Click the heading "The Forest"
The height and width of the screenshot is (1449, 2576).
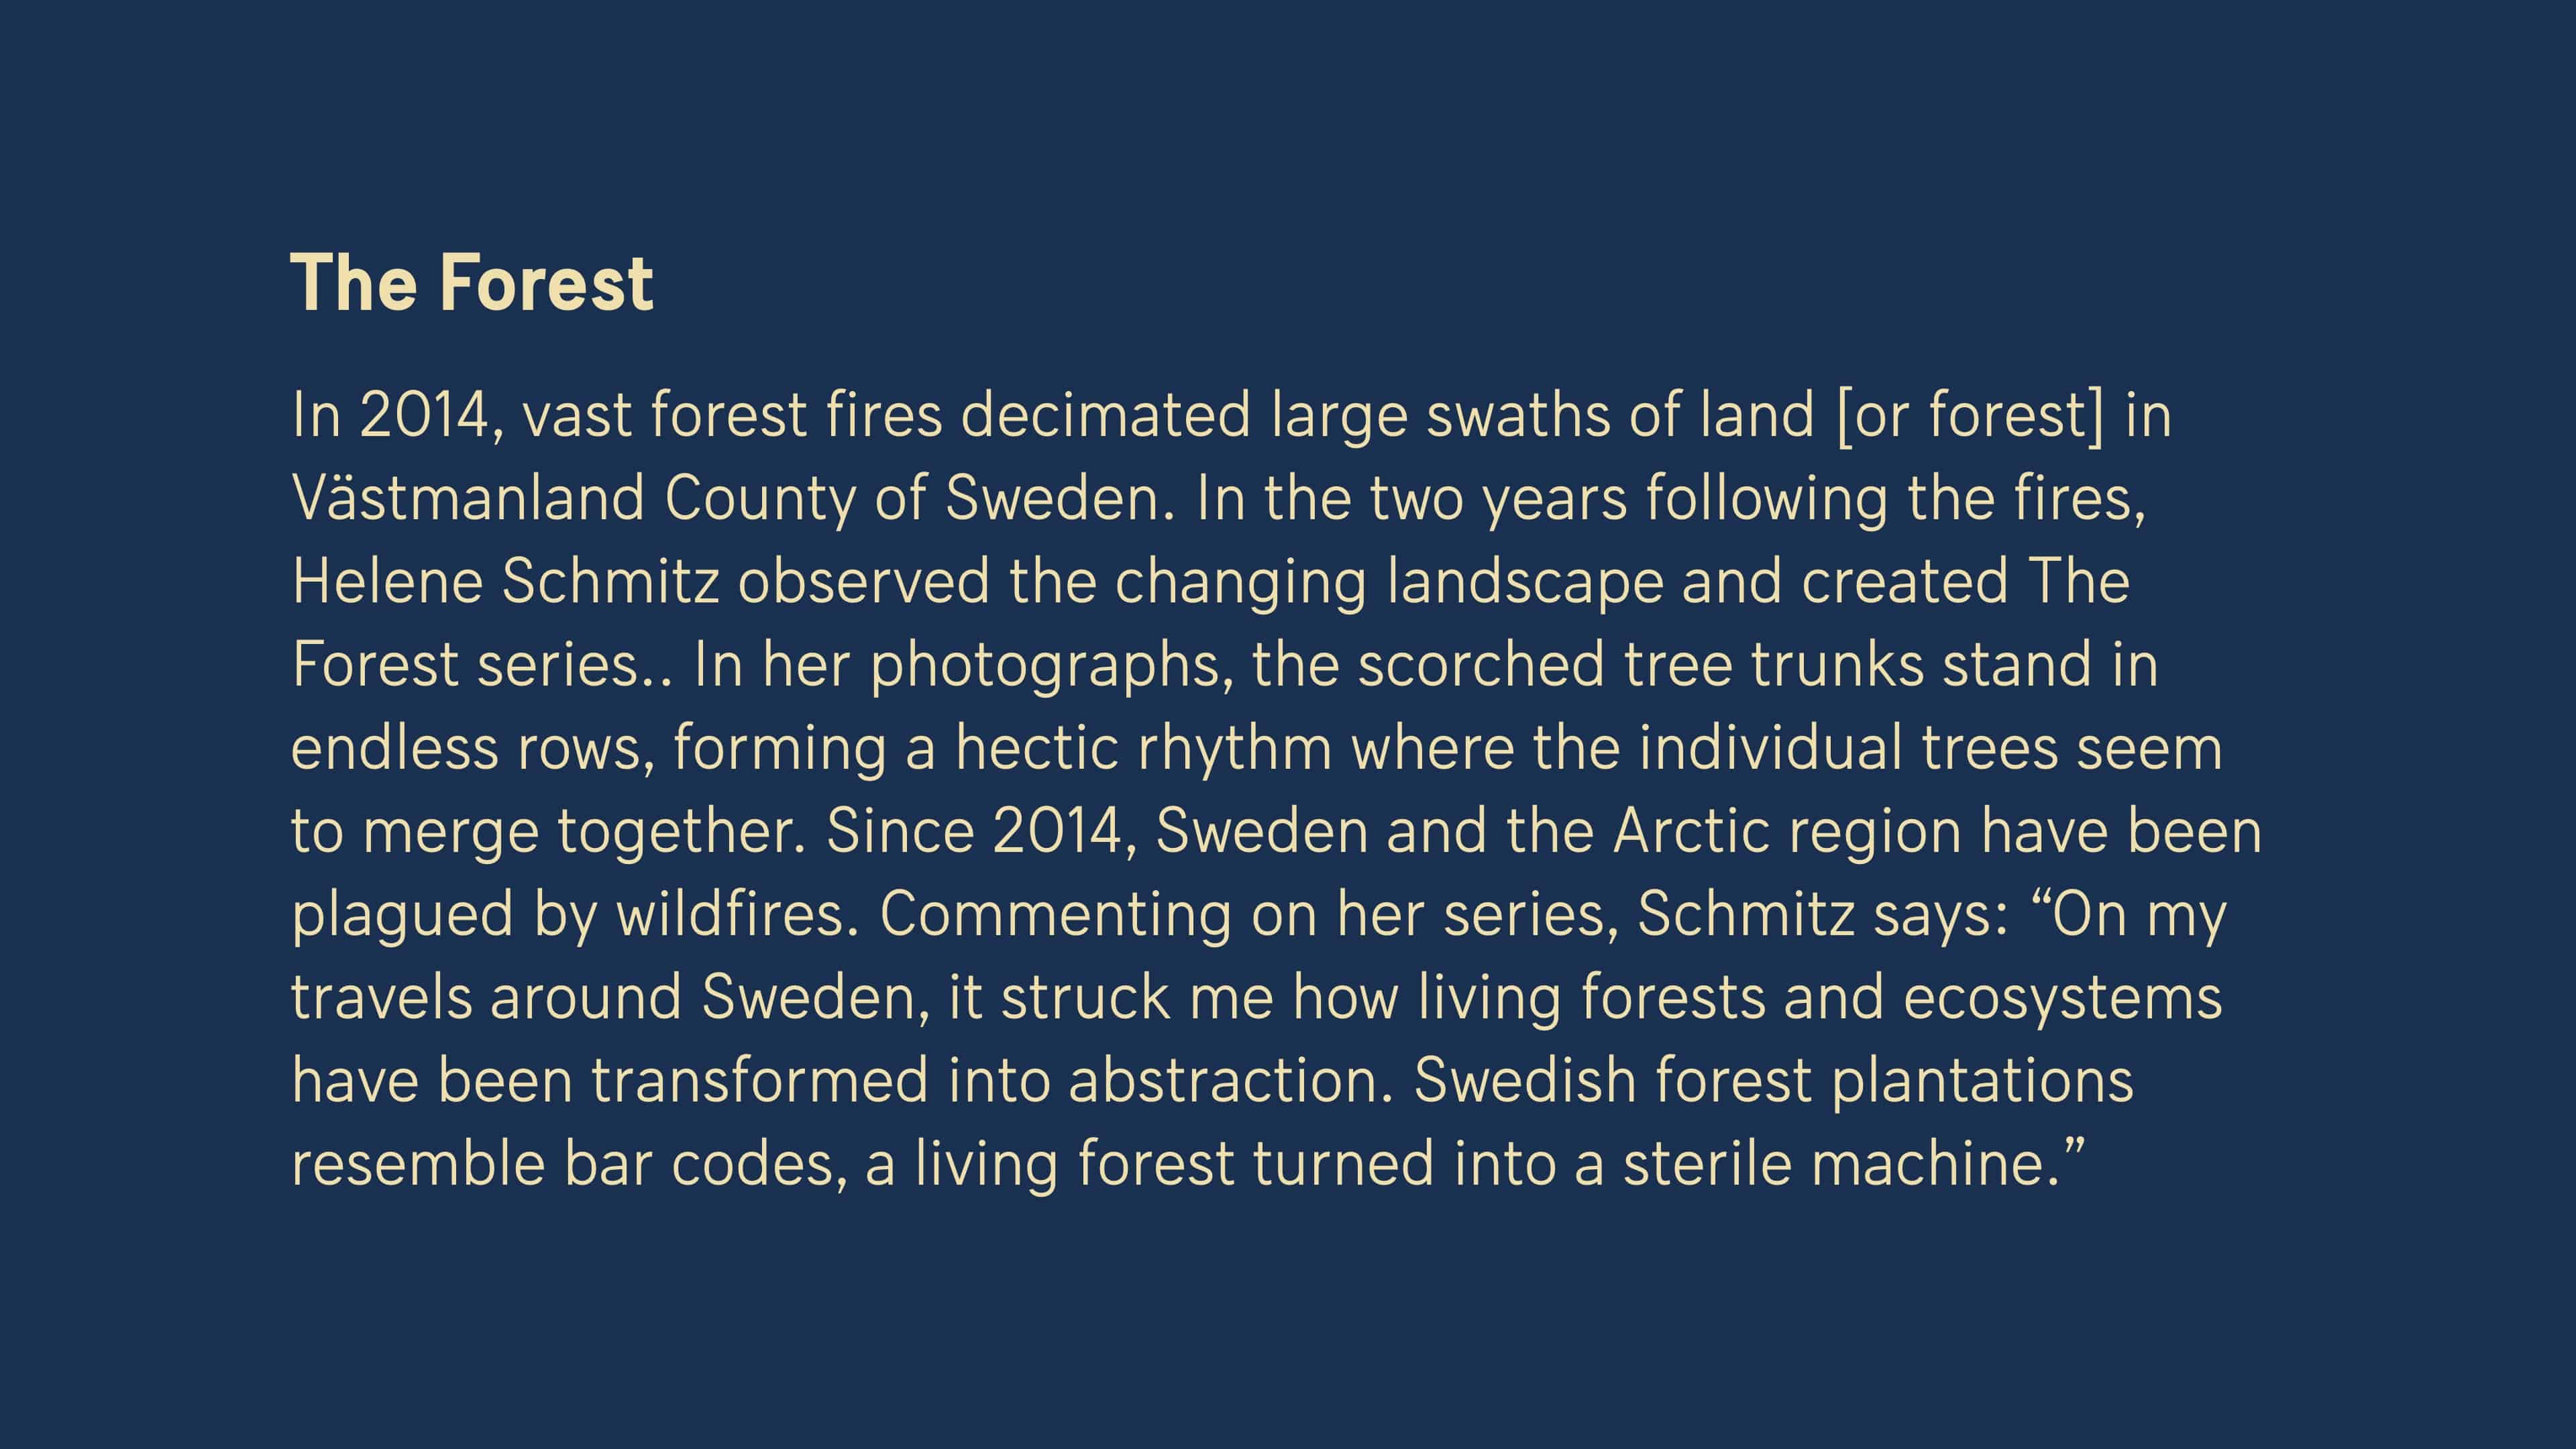coord(471,283)
